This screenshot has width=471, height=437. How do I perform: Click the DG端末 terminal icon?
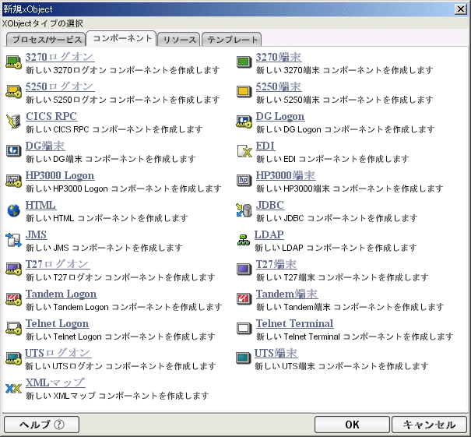[x=13, y=150]
